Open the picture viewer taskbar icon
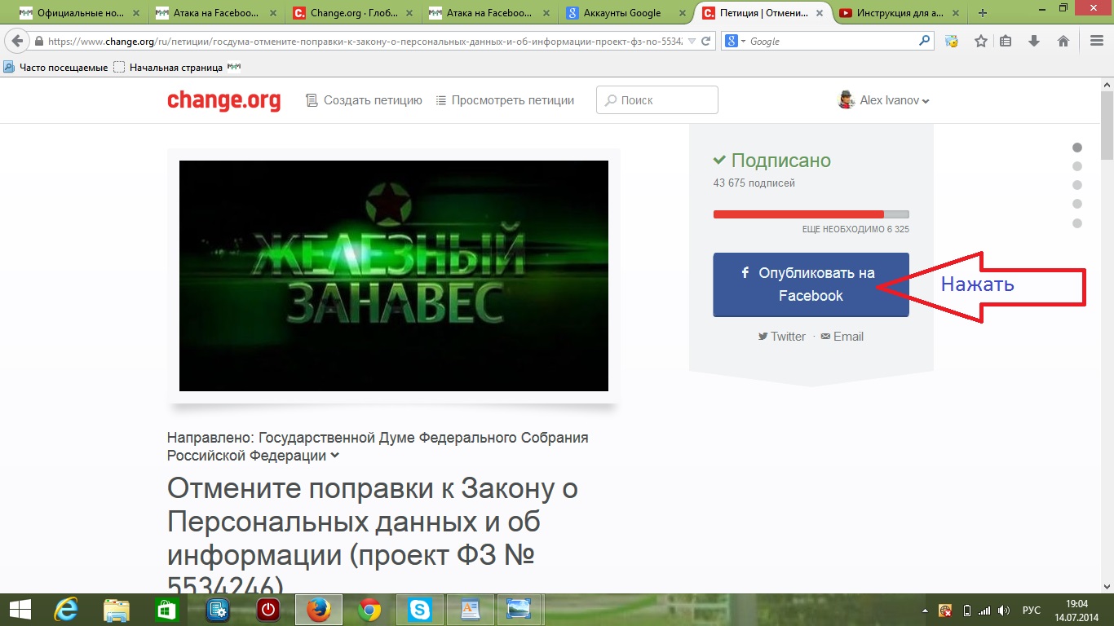1114x626 pixels. pyautogui.click(x=519, y=610)
